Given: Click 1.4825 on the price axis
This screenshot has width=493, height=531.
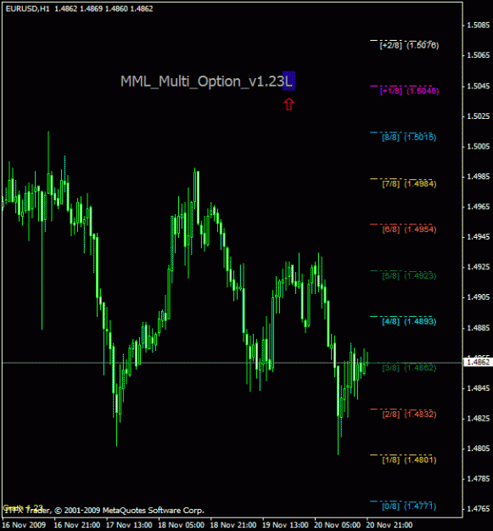Looking at the screenshot, I should click(478, 418).
